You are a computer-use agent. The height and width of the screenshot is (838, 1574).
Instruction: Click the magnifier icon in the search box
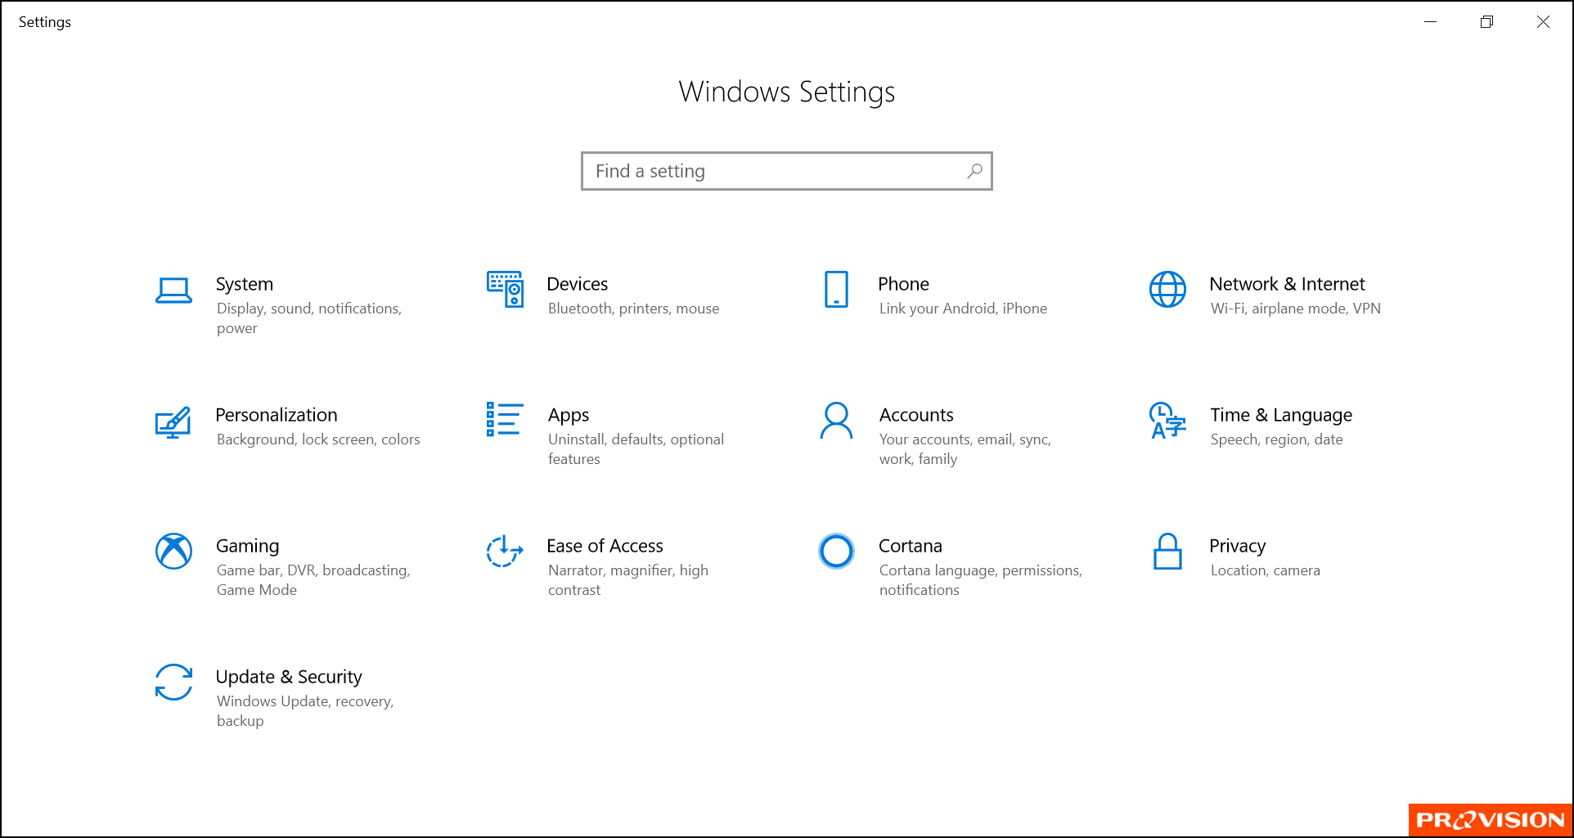(974, 171)
